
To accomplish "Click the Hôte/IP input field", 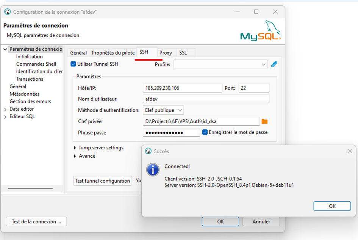I will point(183,88).
